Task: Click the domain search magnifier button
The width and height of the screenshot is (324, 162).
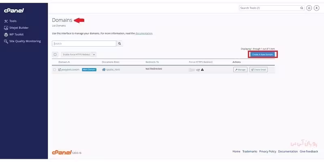Action: pyautogui.click(x=119, y=44)
